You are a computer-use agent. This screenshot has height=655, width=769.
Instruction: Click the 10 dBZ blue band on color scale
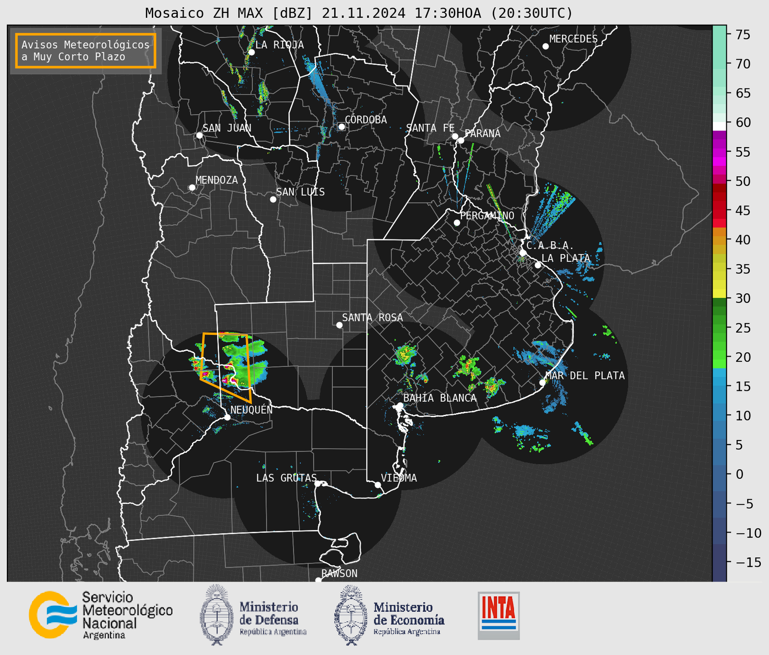coord(719,415)
